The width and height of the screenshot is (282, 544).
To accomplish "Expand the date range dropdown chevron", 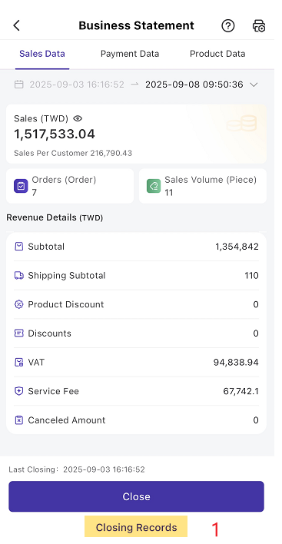I will tap(254, 85).
